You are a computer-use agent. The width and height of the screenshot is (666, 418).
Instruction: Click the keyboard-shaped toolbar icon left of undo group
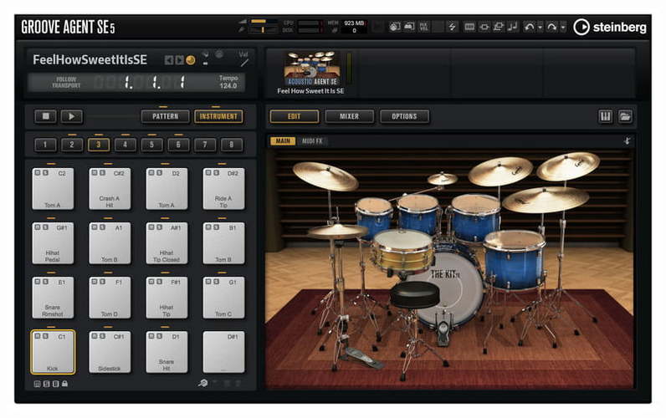pos(469,27)
